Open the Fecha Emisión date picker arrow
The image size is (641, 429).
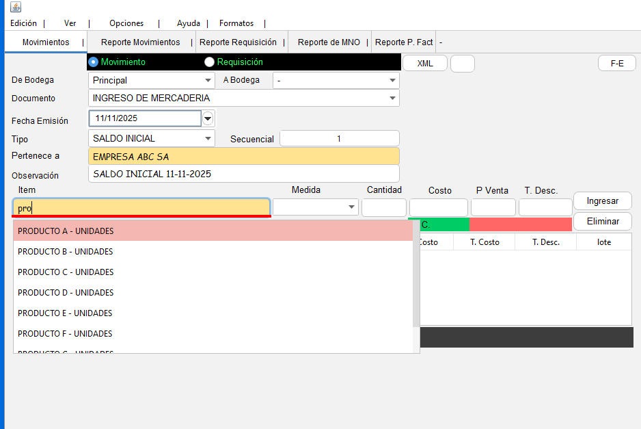[x=208, y=118]
